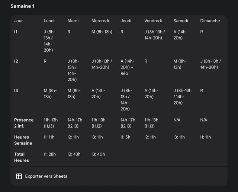238x192 pixels.
Task: Select the Heures Semaine row label
Action: tap(23, 140)
